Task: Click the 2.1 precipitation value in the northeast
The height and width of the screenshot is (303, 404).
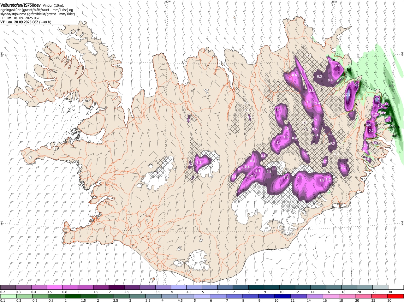Action: (x=337, y=66)
